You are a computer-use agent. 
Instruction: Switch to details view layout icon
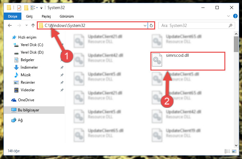[227, 151]
